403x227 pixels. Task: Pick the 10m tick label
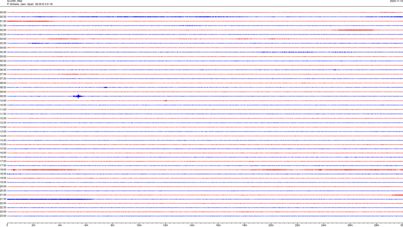click(139, 225)
